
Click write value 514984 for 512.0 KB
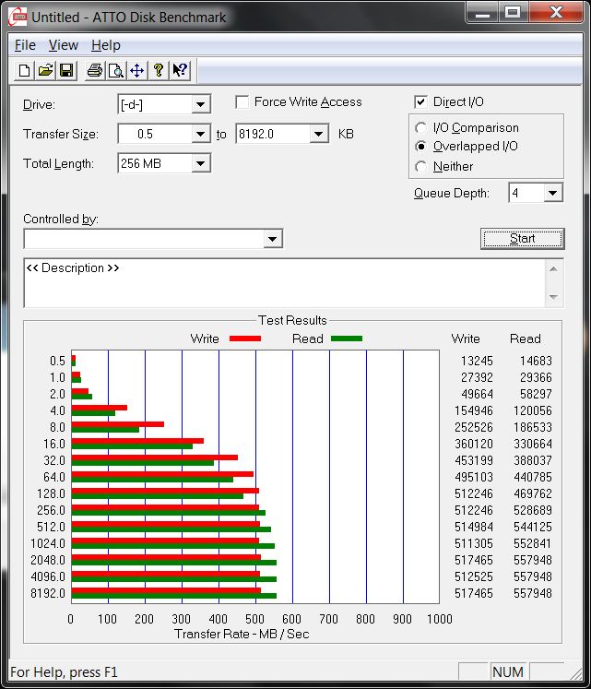474,527
